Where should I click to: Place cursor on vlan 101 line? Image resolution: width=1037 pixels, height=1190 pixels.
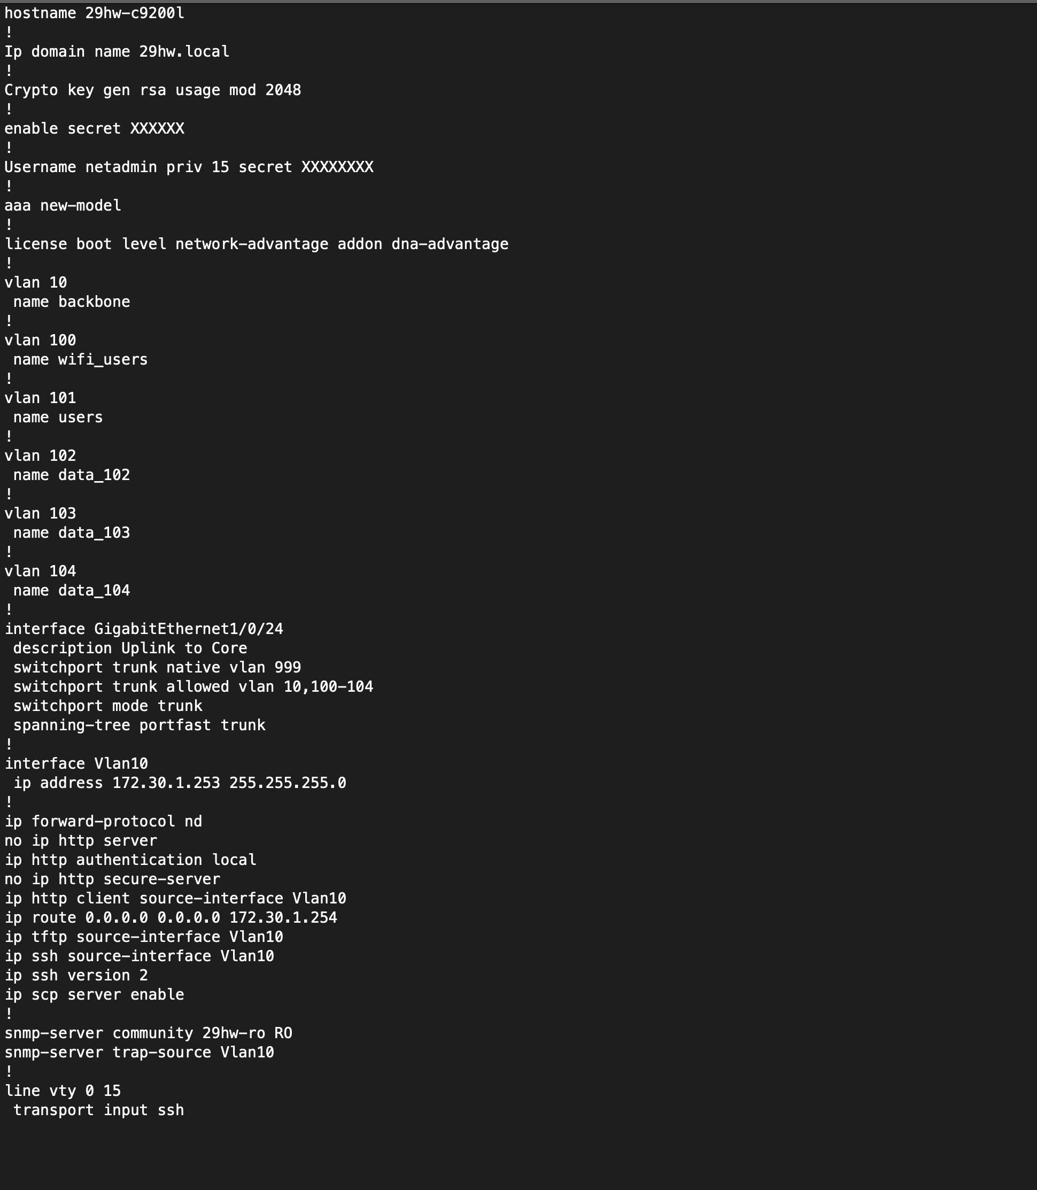41,398
